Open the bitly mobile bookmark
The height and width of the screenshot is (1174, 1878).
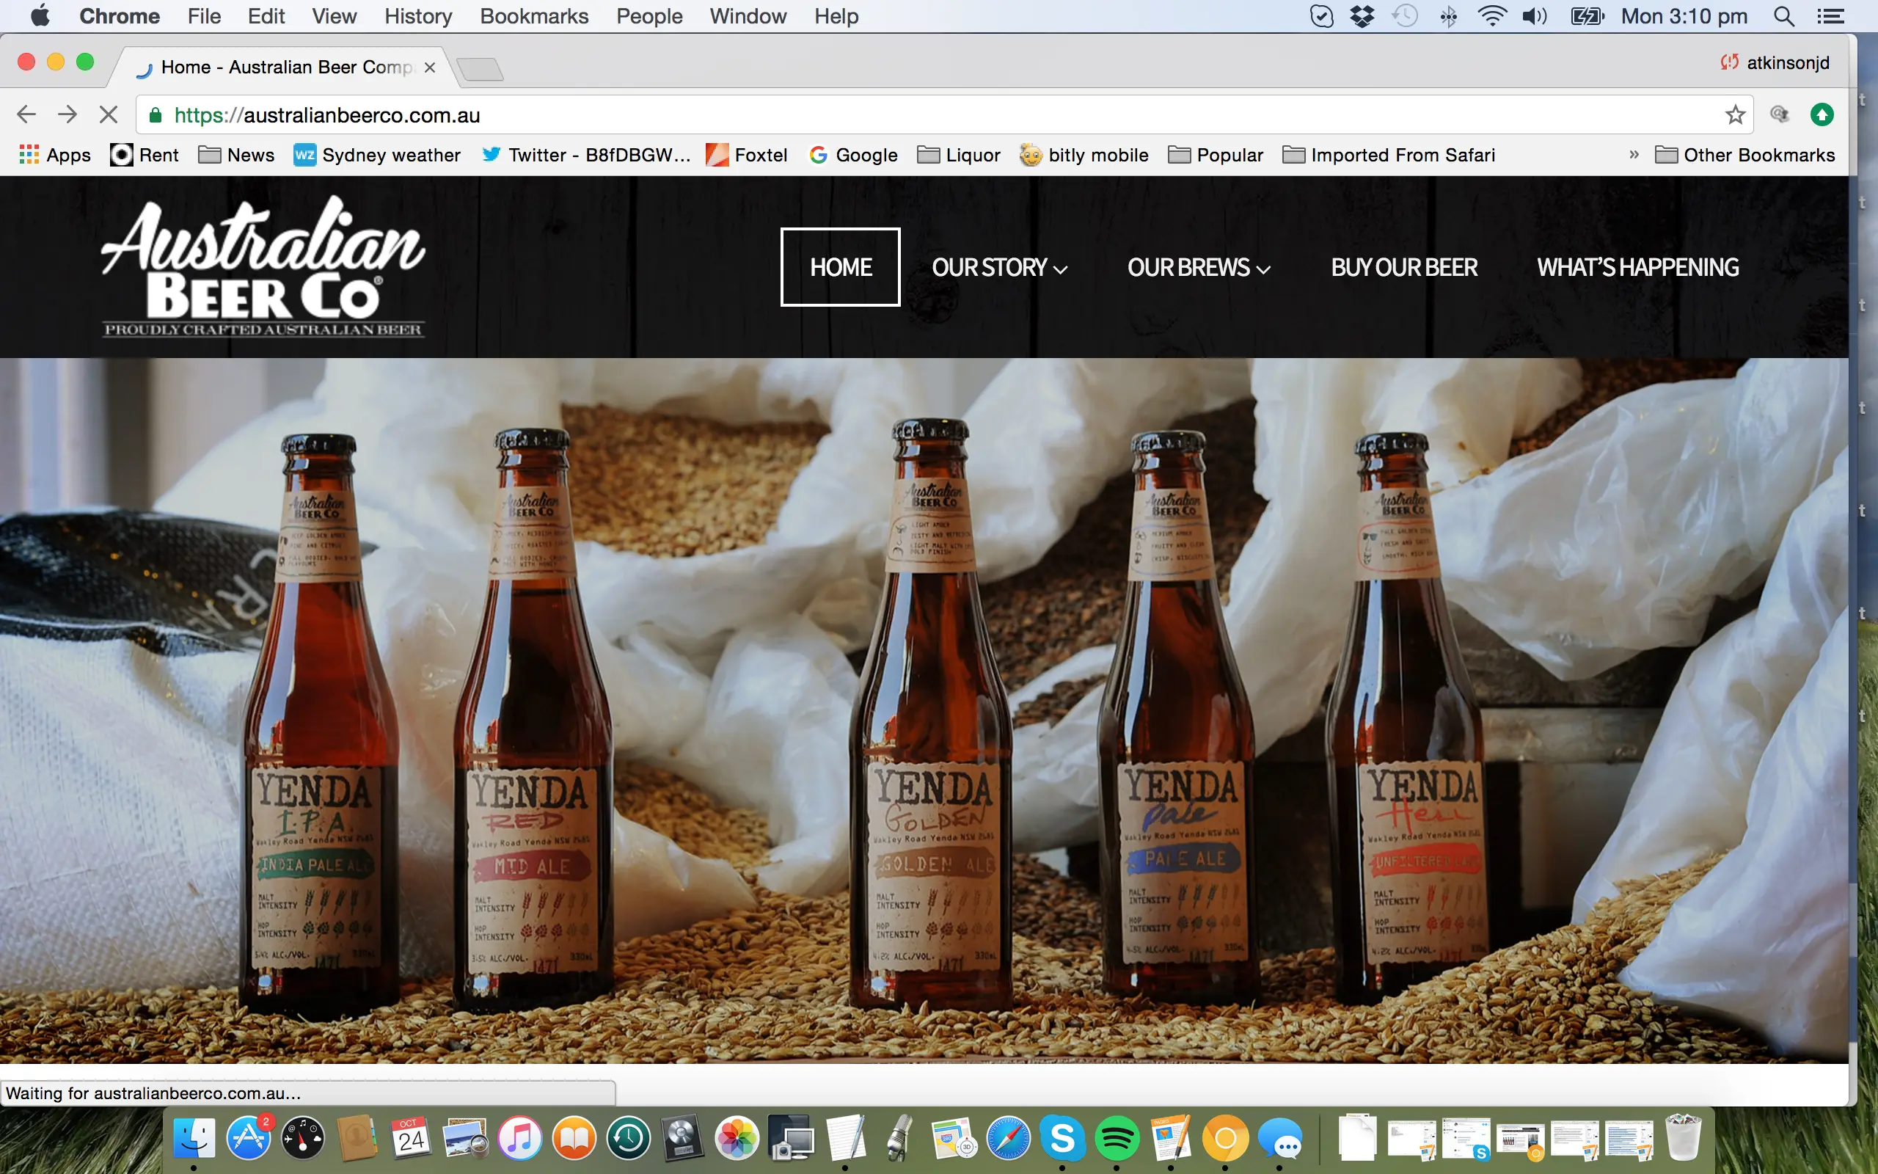pyautogui.click(x=1084, y=155)
